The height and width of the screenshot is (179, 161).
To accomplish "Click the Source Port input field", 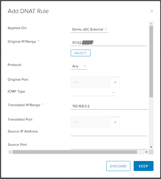I will click(x=109, y=146).
